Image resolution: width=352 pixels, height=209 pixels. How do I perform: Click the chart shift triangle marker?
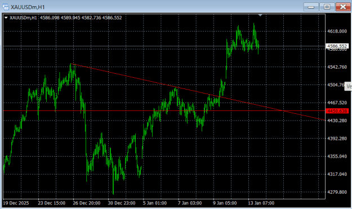pyautogui.click(x=260, y=15)
